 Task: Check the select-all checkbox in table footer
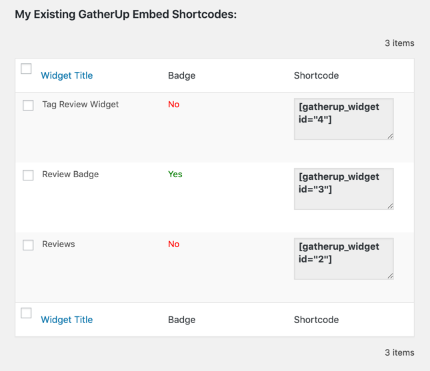coord(27,313)
